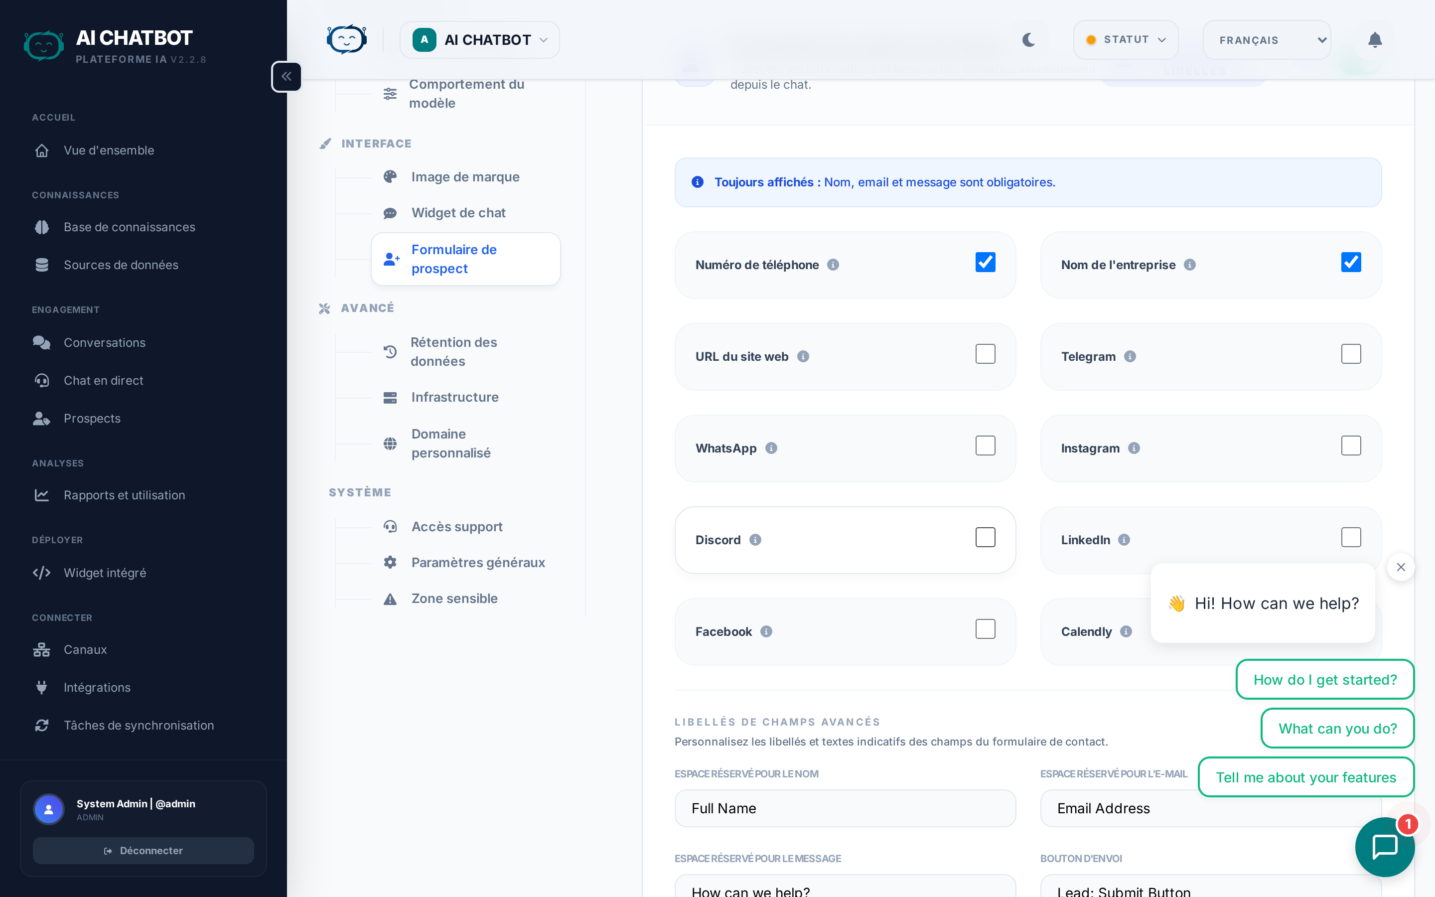
Task: Click the Full Name placeholder input field
Action: click(845, 808)
